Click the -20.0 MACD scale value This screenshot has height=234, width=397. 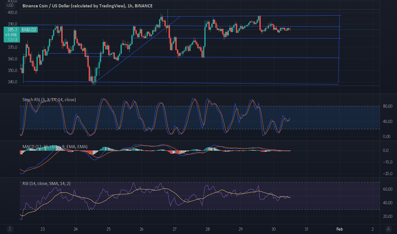(388, 174)
